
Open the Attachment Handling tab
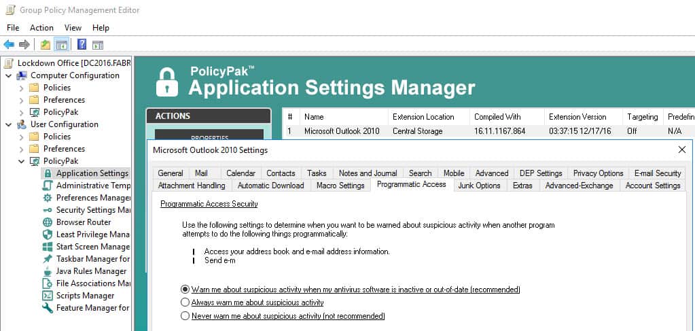(x=192, y=186)
